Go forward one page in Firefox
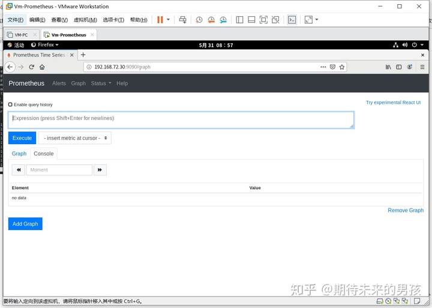The height and width of the screenshot is (308, 432). [21, 67]
